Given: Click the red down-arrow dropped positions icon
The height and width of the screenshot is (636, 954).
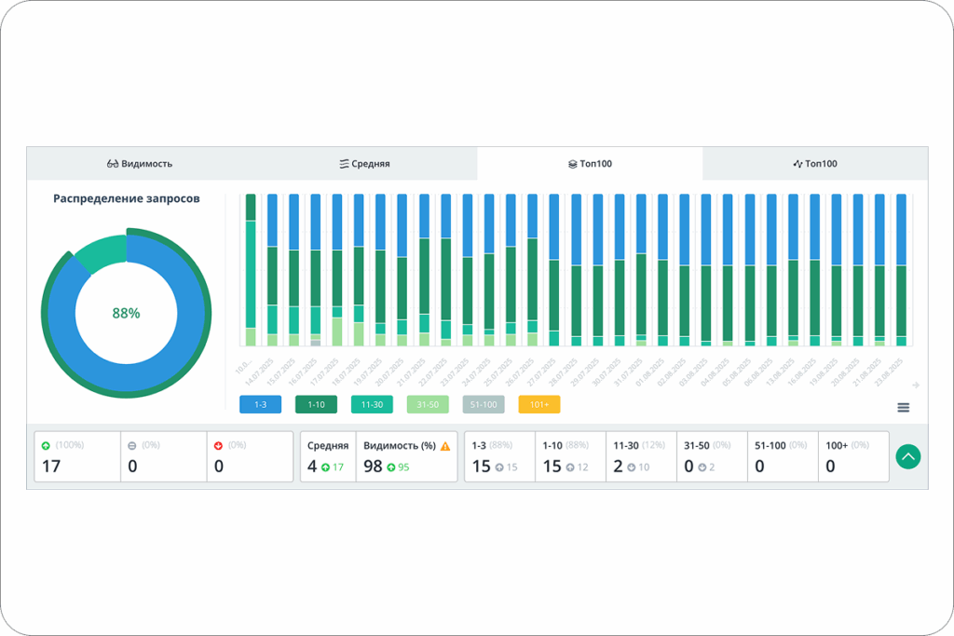Looking at the screenshot, I should 218,446.
